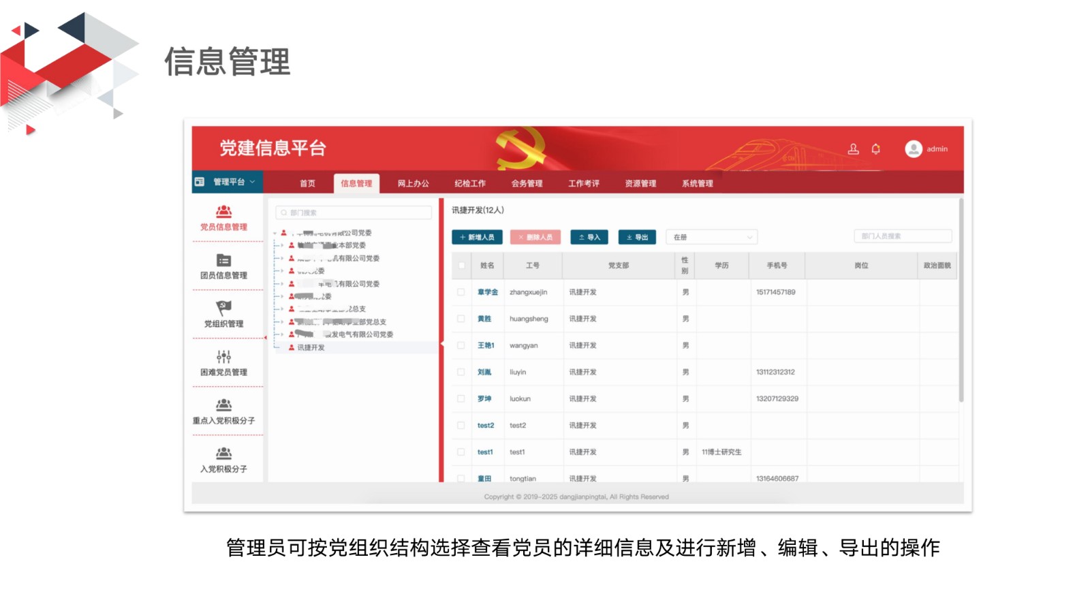Collapse sidebar with small red arrow handle
Viewport: 1090px width, 613px height.
tap(265, 338)
